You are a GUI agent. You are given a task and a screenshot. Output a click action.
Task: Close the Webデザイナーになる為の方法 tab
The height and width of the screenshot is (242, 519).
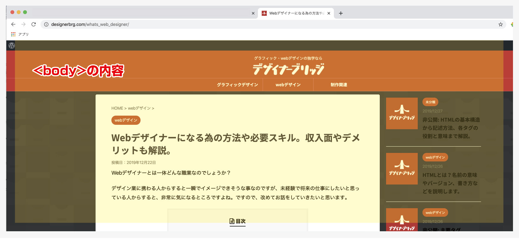(x=329, y=13)
